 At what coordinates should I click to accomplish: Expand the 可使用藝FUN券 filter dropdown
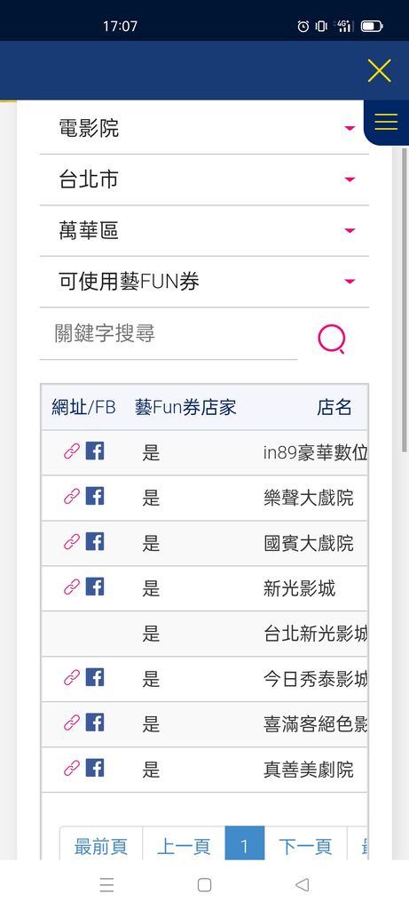(204, 282)
